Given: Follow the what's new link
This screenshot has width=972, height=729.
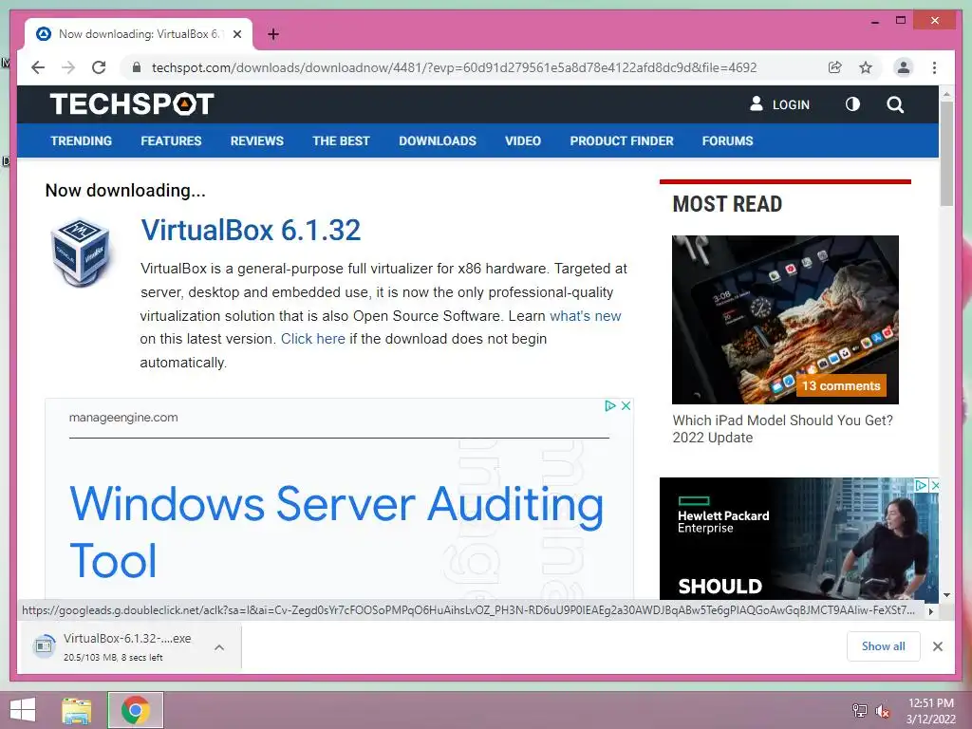Looking at the screenshot, I should [585, 315].
